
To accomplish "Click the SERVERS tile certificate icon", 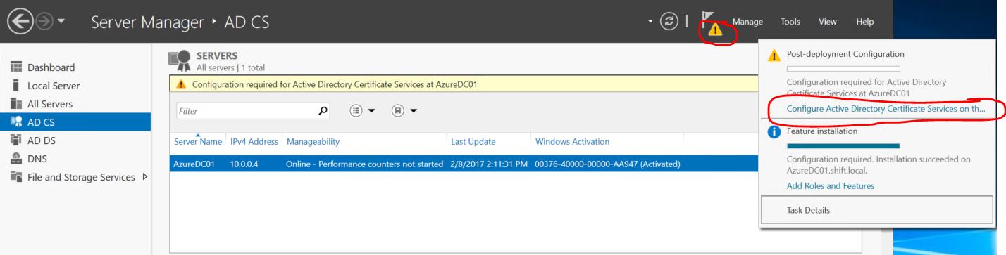I will 179,60.
